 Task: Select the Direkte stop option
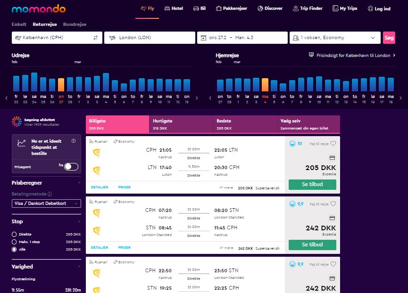click(x=15, y=234)
